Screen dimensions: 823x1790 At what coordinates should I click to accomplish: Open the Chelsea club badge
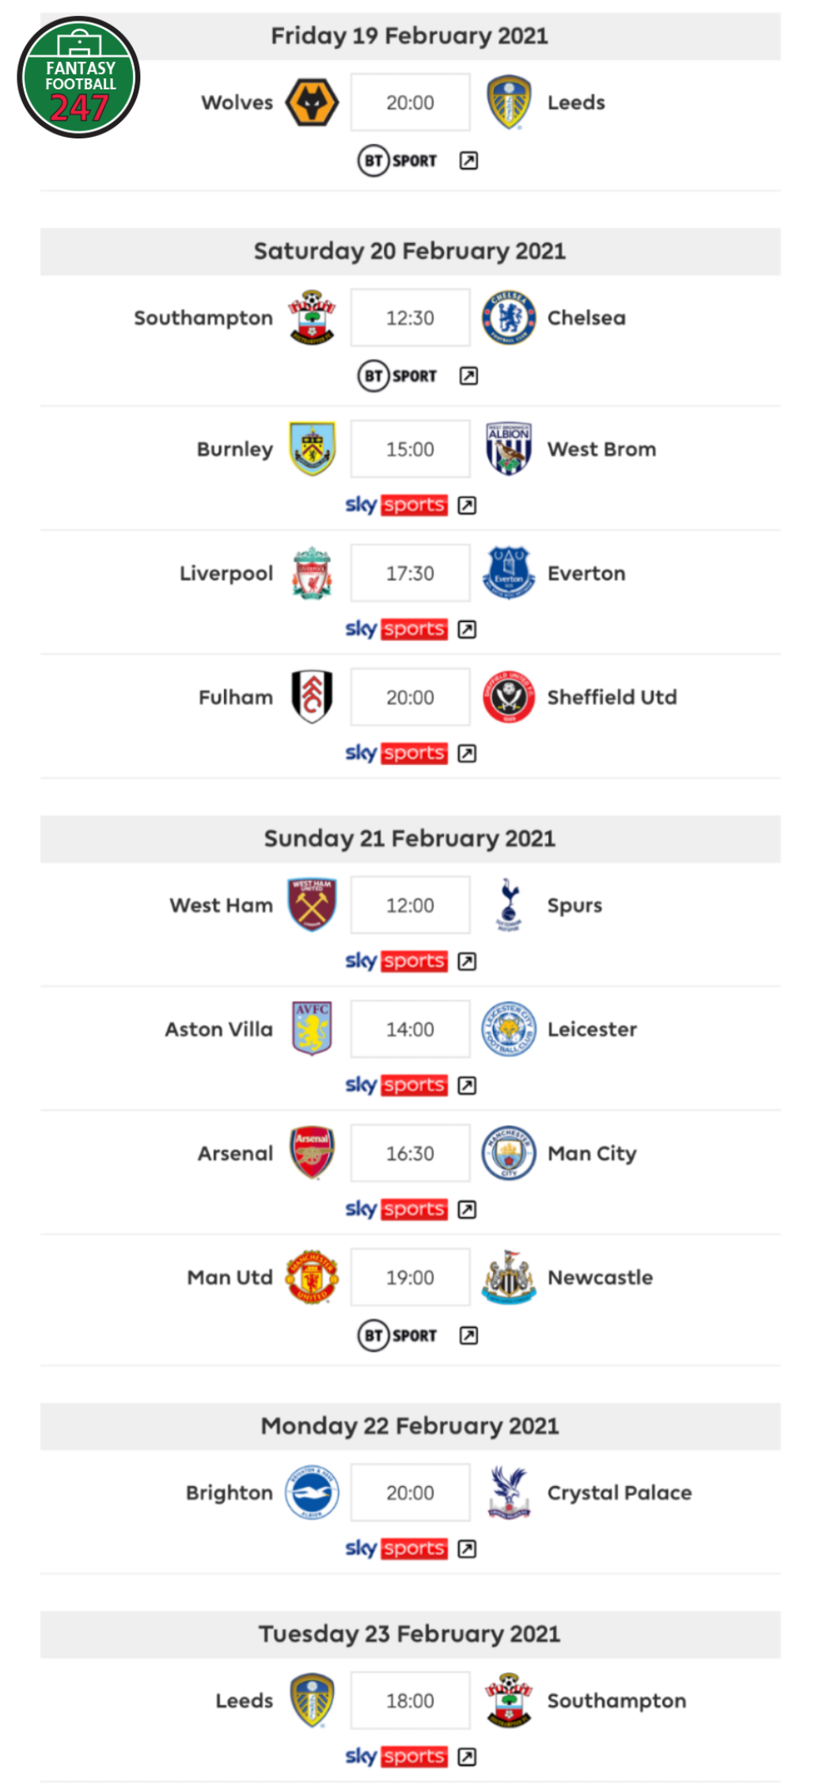(x=509, y=317)
